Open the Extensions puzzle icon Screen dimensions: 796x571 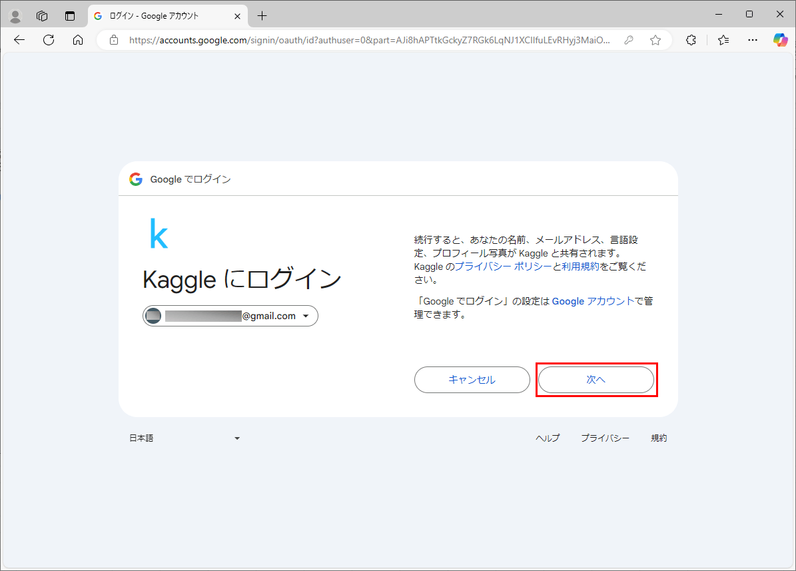(691, 40)
